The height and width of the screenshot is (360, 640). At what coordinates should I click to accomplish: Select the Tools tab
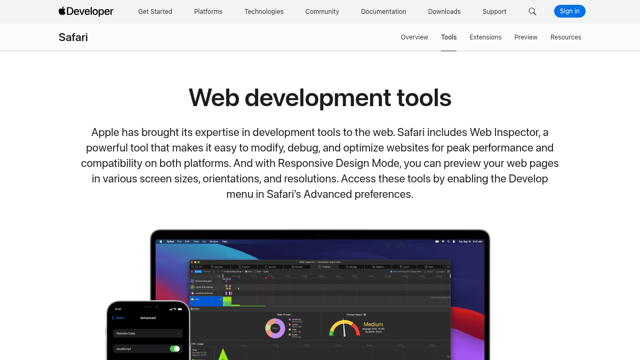tap(449, 37)
